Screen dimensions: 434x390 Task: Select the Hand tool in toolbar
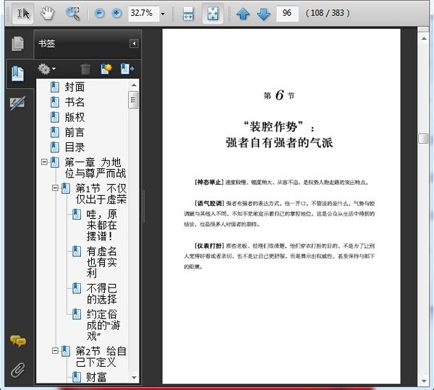(47, 13)
